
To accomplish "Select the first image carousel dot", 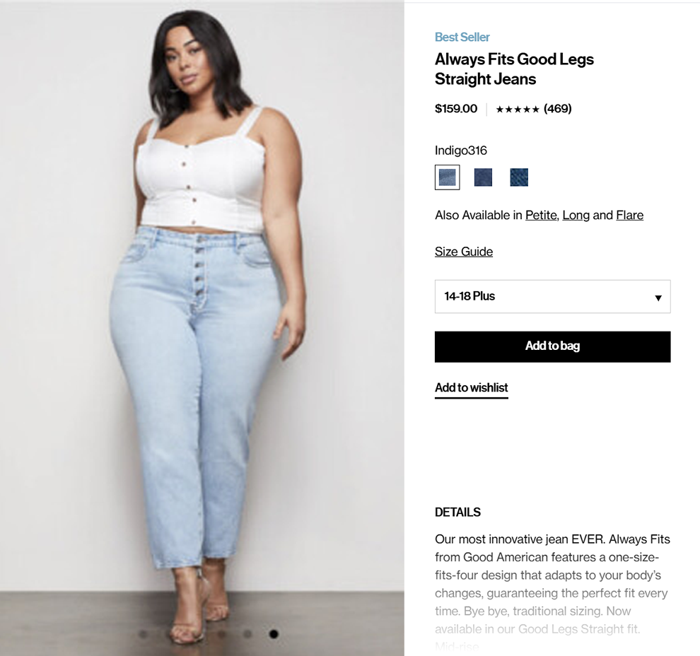I will click(x=143, y=633).
